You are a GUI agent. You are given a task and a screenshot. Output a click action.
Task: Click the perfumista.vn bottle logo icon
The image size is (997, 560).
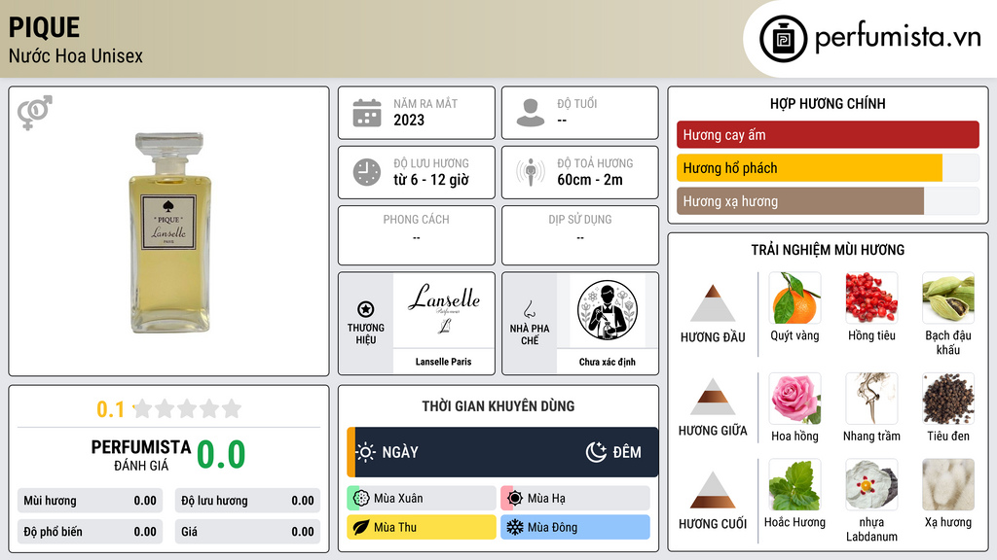[783, 39]
